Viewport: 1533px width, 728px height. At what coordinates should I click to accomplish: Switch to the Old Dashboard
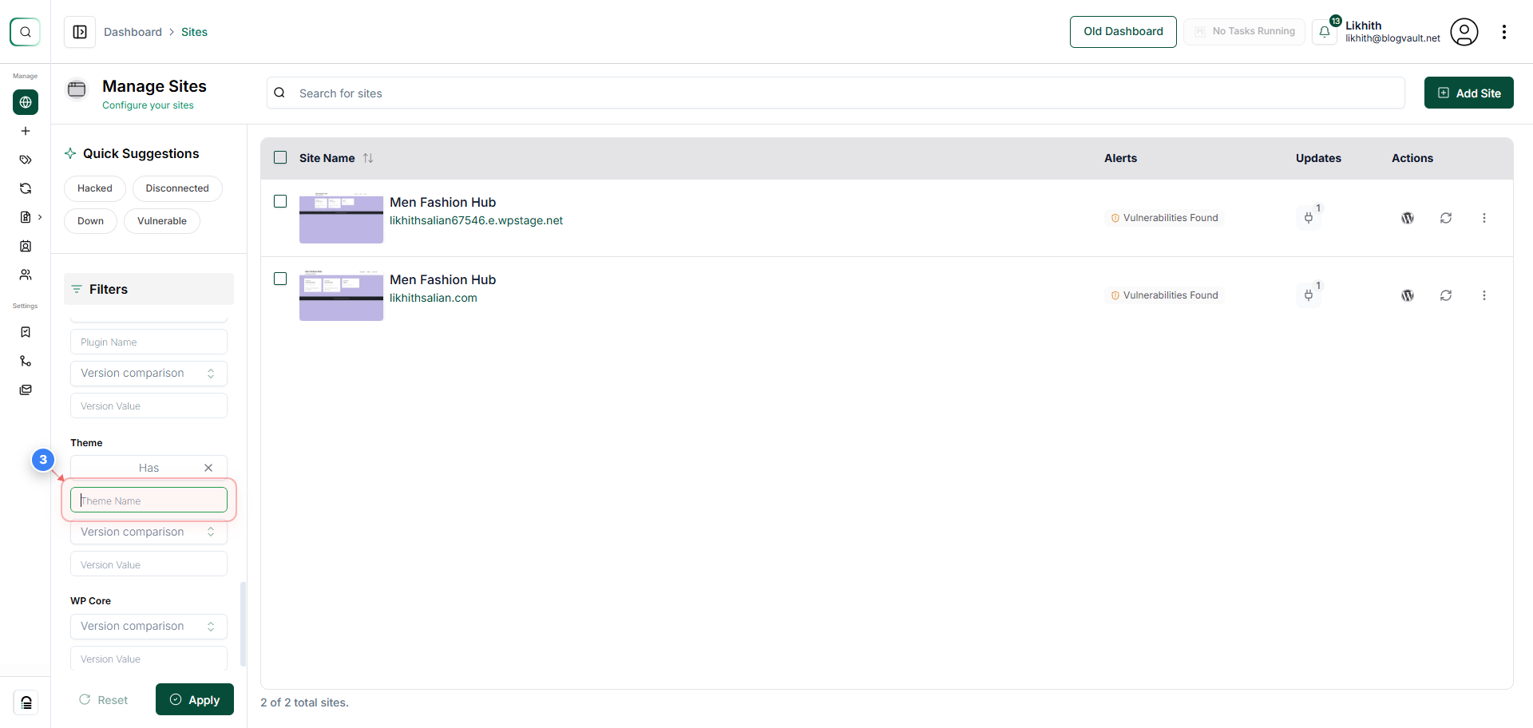[x=1123, y=31]
